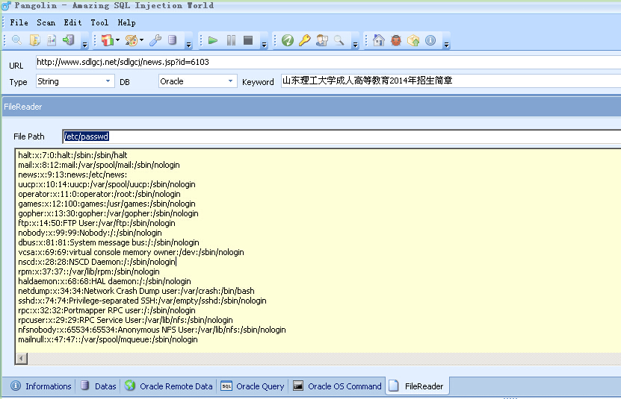Open the File menu
Screen dimensions: 621x399
point(19,22)
